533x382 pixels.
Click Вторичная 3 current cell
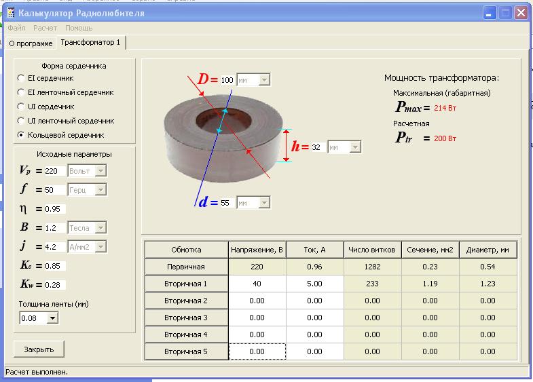click(x=315, y=318)
